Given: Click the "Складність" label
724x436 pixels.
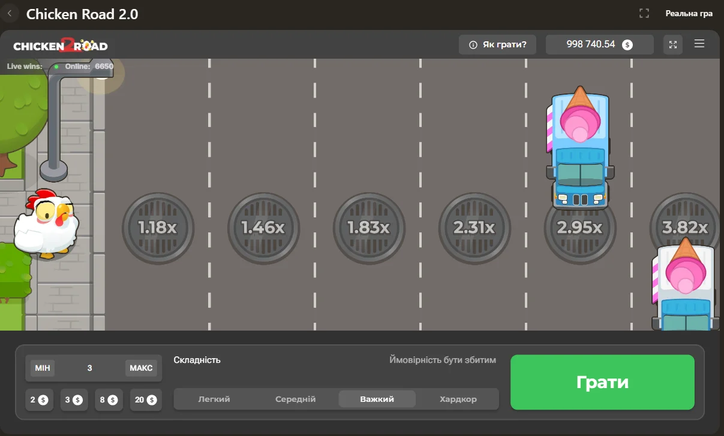Looking at the screenshot, I should click(x=197, y=360).
